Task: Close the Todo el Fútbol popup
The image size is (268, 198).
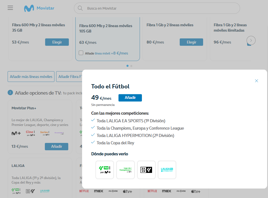Action: 256,81
